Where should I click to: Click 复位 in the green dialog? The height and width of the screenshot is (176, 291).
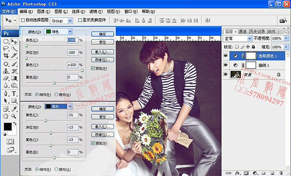[103, 42]
